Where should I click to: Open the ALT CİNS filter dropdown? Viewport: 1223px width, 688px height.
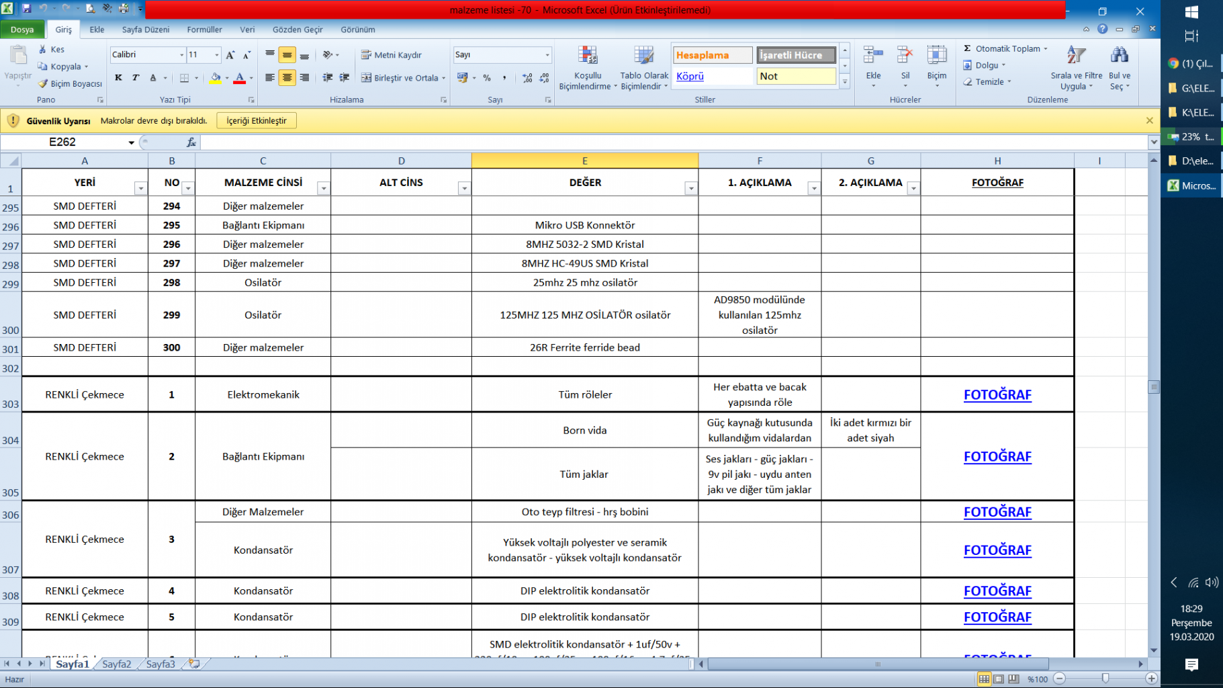tap(464, 189)
